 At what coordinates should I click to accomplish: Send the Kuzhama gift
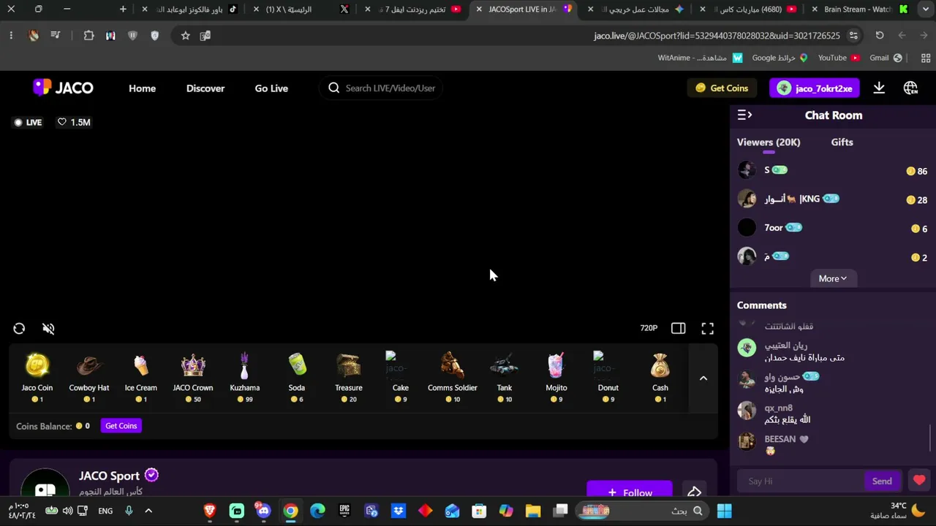(245, 377)
